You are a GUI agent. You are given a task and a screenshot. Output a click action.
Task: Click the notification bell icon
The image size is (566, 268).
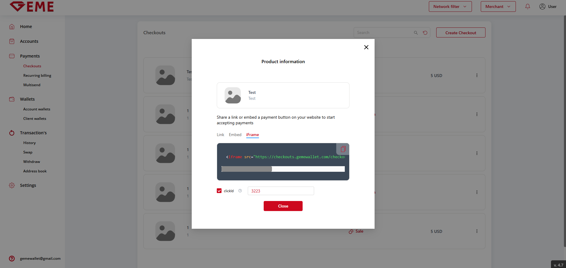[527, 6]
